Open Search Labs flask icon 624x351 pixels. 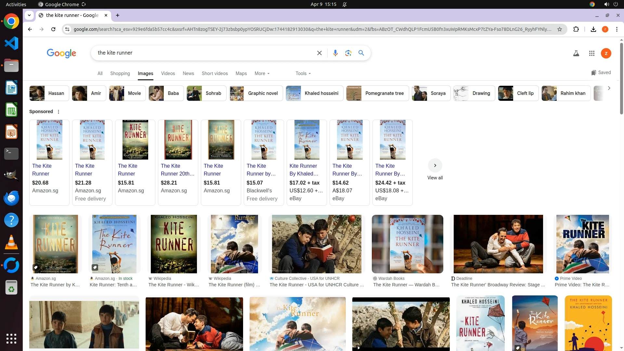(576, 53)
